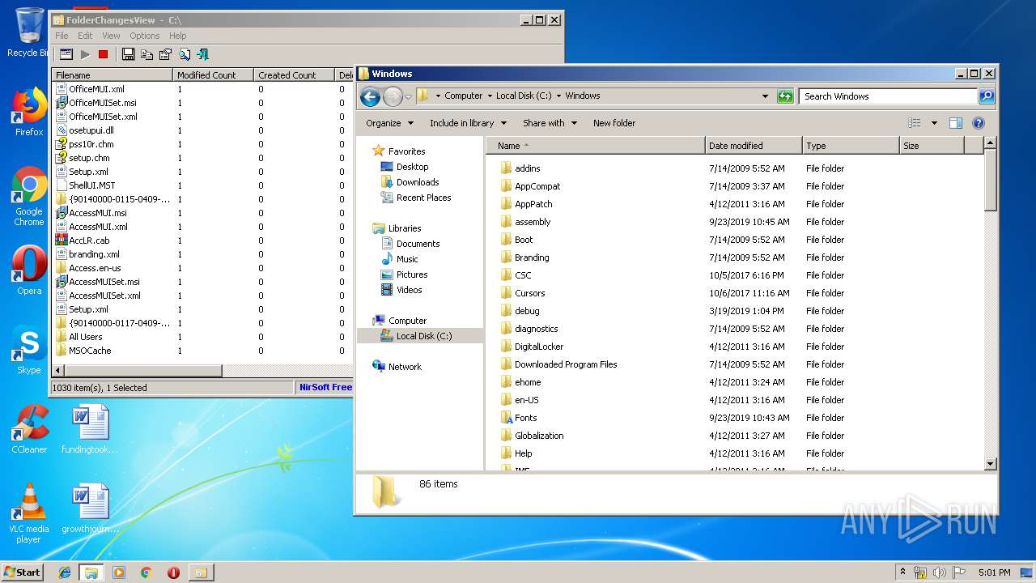Sort Explorer files by Type column

coord(851,146)
